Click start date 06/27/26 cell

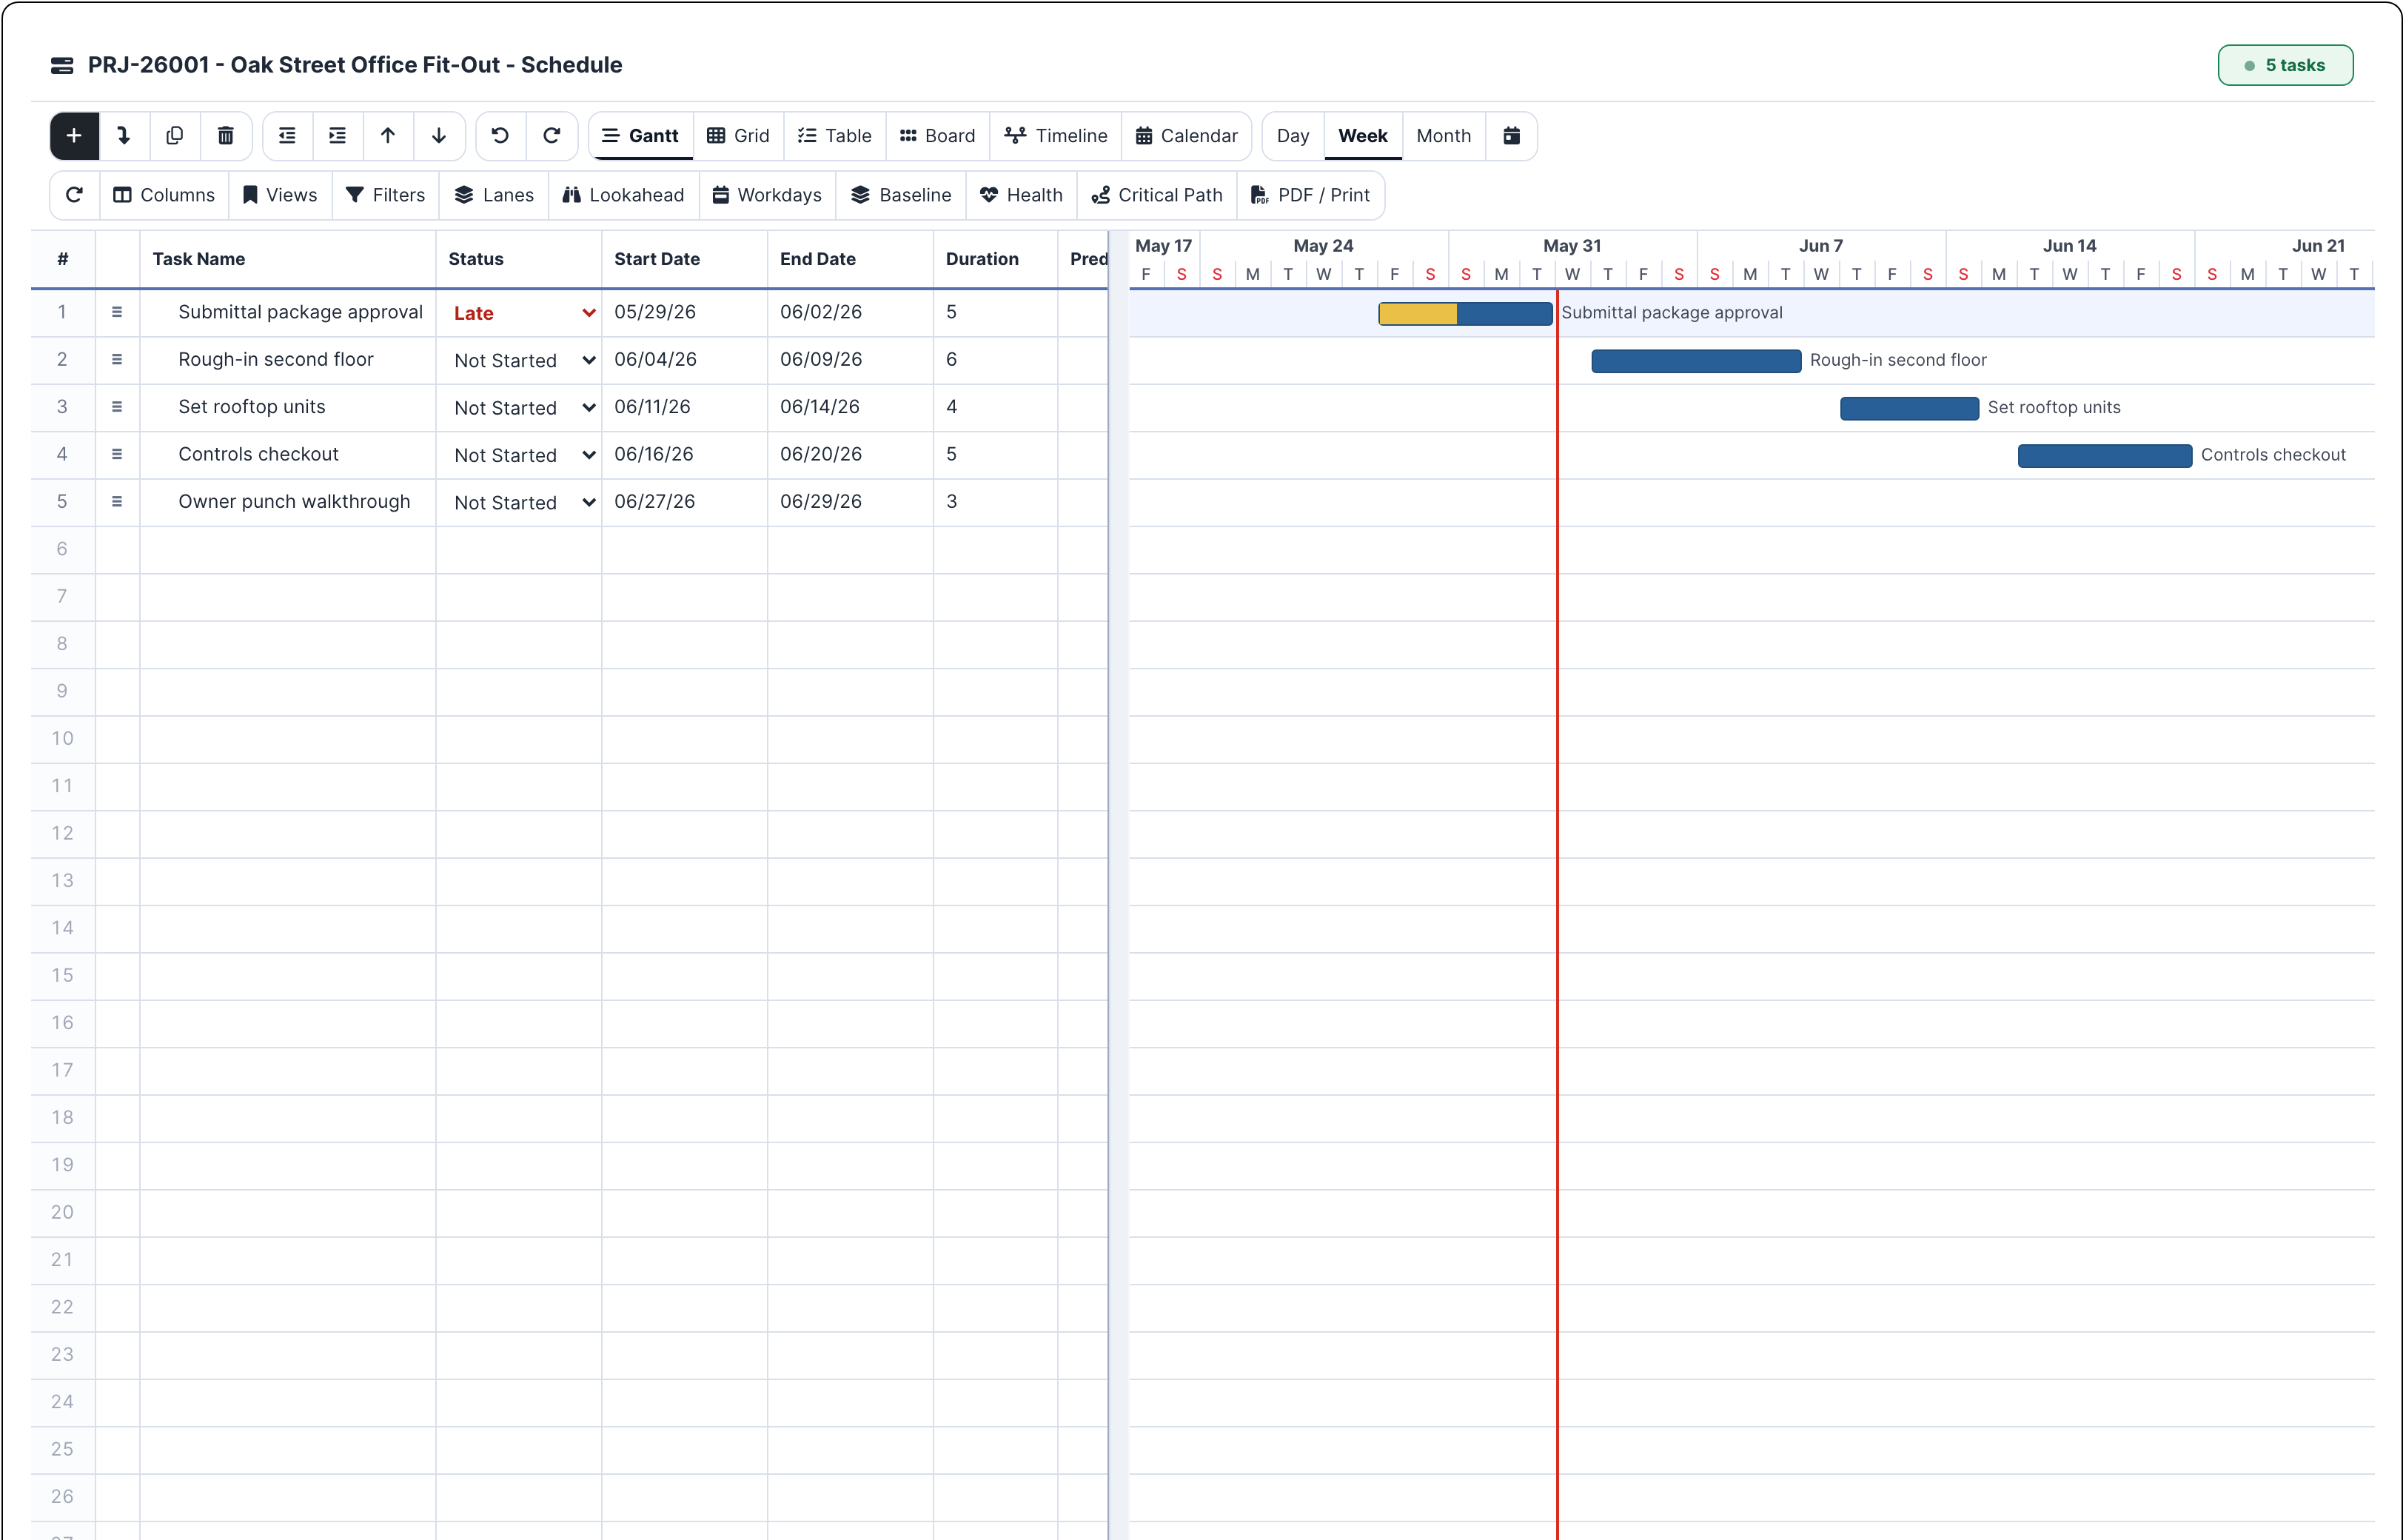[x=685, y=501]
